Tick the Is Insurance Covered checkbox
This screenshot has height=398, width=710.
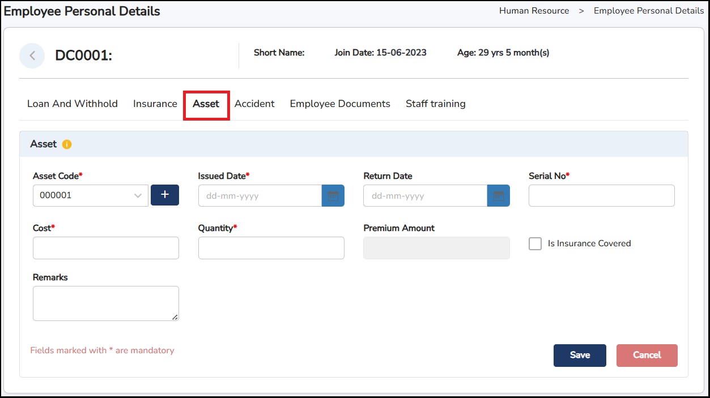pos(535,243)
